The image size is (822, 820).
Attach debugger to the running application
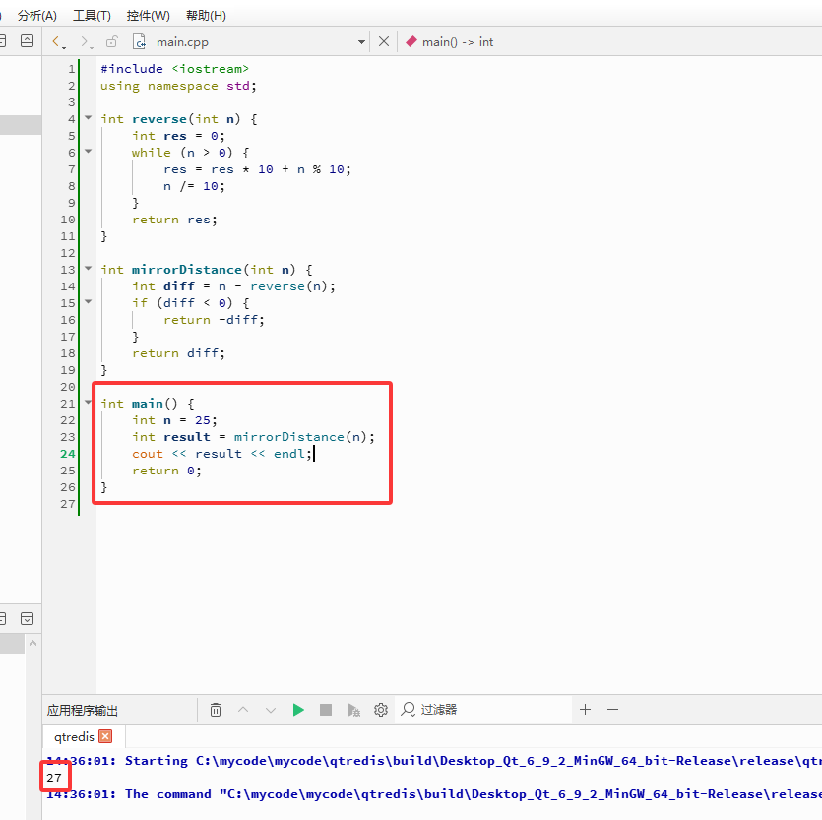pyautogui.click(x=353, y=710)
